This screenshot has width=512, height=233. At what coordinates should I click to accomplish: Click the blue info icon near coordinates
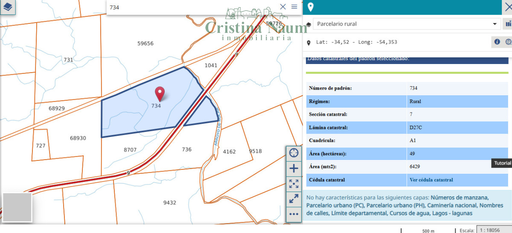[x=497, y=42]
